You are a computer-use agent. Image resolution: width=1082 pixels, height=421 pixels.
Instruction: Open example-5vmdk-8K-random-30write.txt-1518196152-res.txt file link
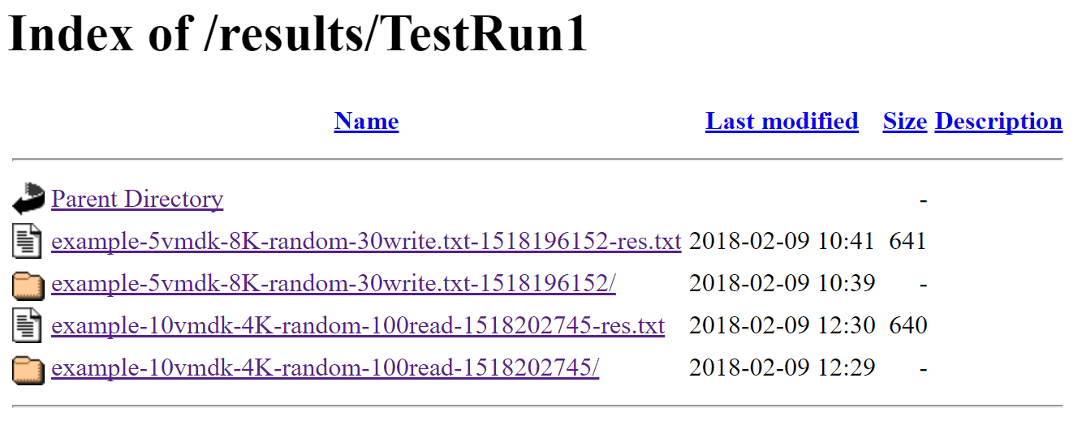[x=366, y=241]
